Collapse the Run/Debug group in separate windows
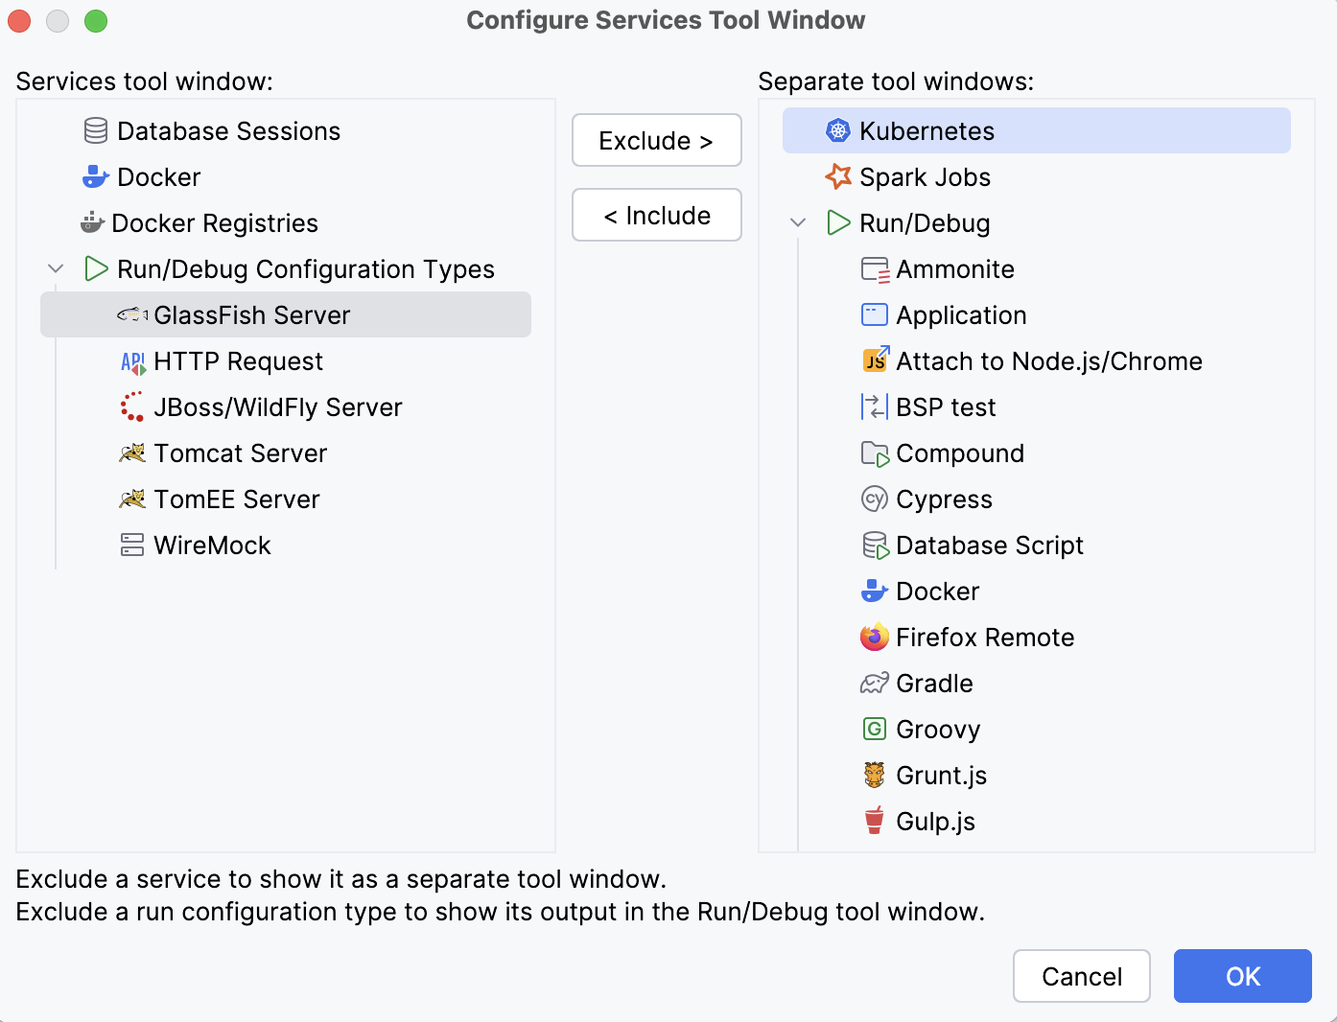1337x1022 pixels. coord(798,222)
